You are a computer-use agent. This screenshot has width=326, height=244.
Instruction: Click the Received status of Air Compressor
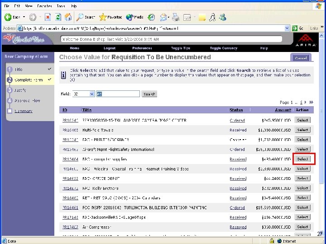[x=238, y=227]
